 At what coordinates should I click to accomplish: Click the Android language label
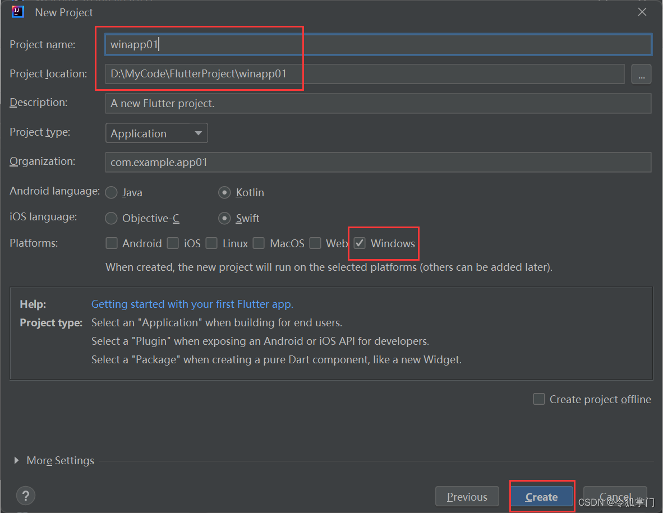point(54,191)
